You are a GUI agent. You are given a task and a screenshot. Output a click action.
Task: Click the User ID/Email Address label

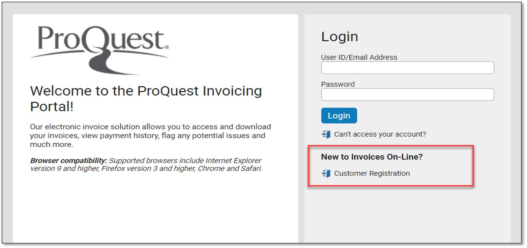tap(358, 57)
